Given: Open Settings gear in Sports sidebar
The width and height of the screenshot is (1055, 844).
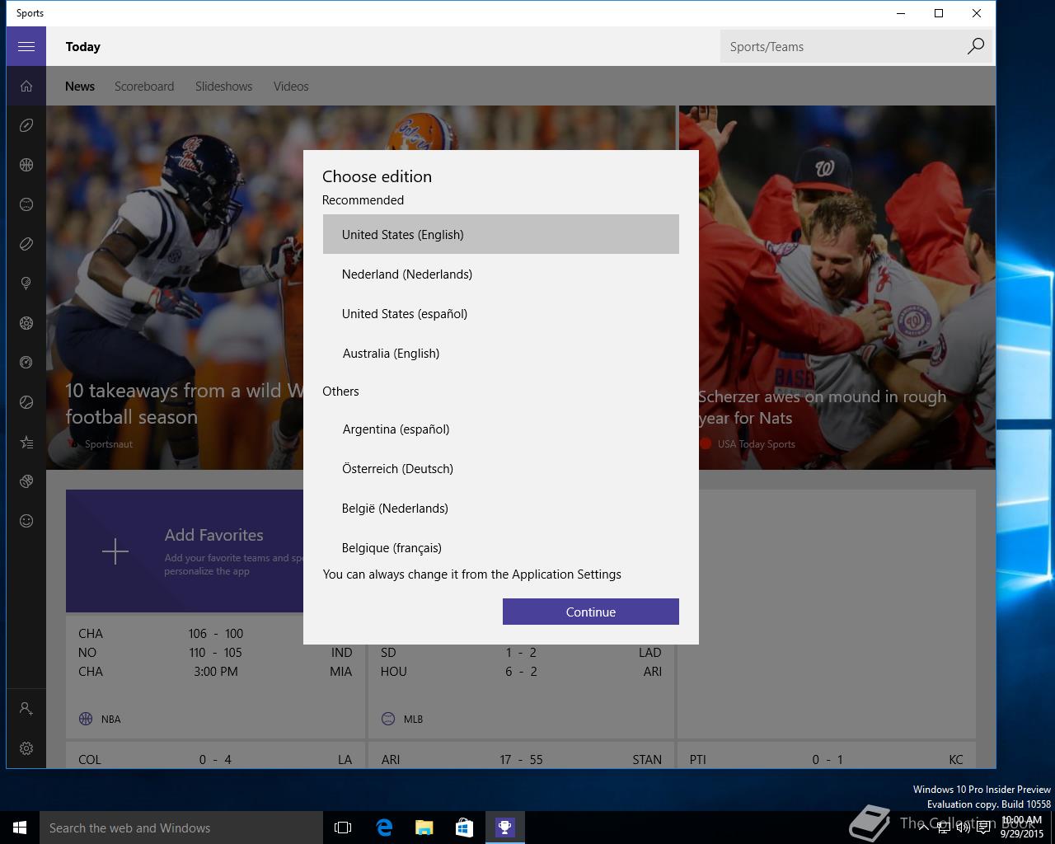Looking at the screenshot, I should 26,748.
